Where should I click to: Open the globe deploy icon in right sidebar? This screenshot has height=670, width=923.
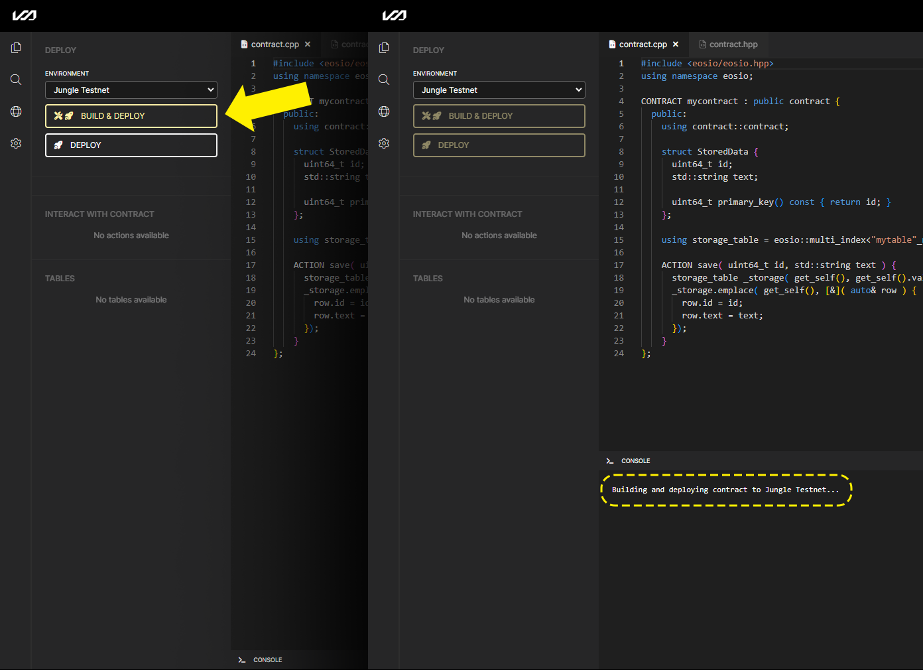click(384, 111)
